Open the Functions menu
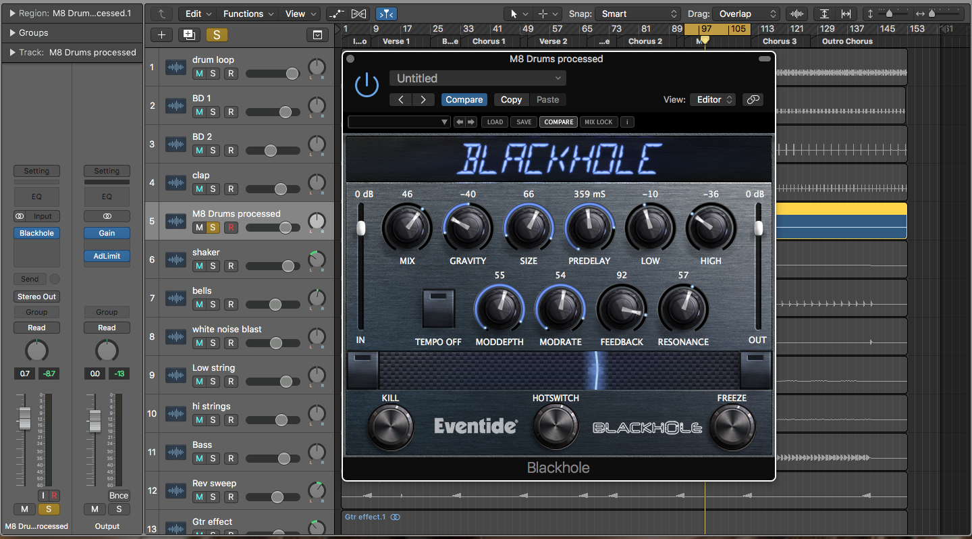 pos(248,14)
